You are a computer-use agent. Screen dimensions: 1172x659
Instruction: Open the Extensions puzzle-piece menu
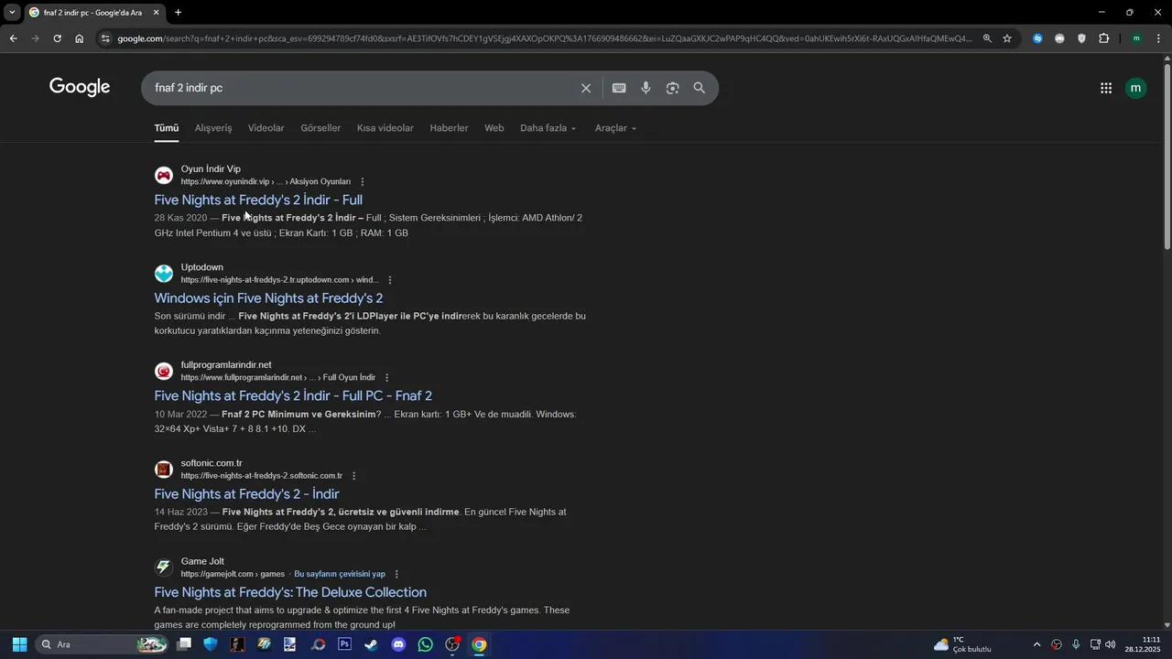[1103, 38]
